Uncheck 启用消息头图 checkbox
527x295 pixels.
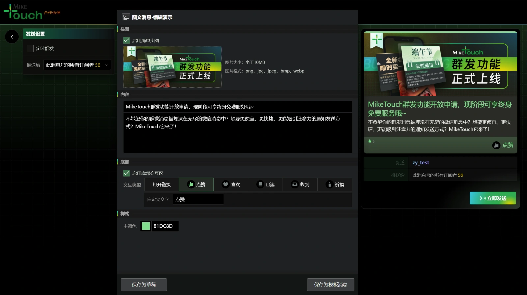126,40
